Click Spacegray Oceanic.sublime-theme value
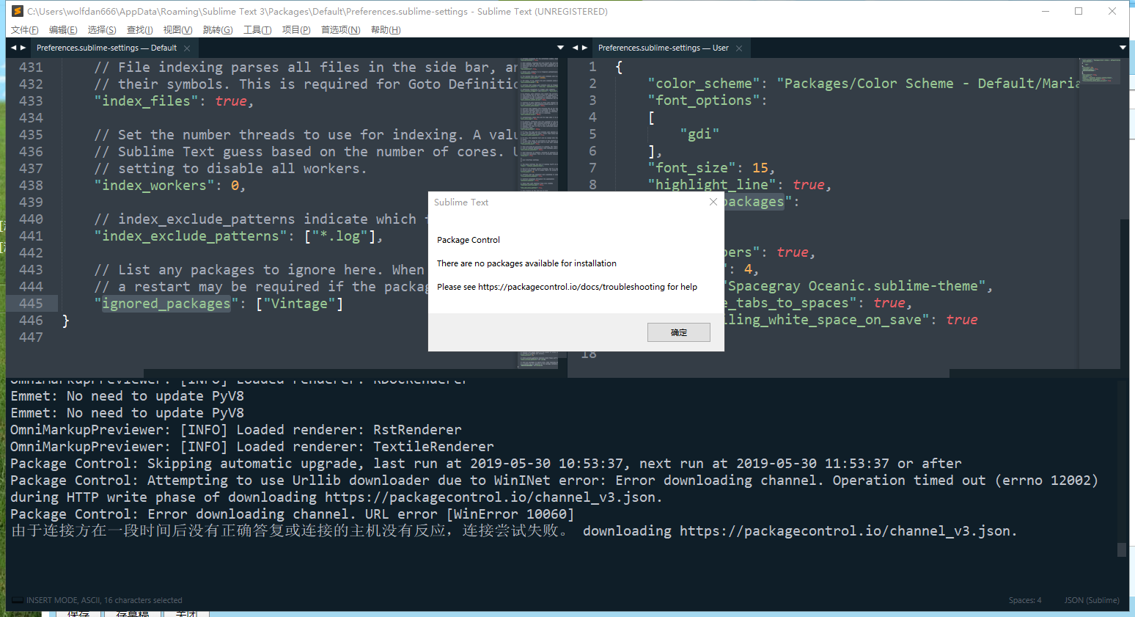This screenshot has height=617, width=1135. (856, 286)
